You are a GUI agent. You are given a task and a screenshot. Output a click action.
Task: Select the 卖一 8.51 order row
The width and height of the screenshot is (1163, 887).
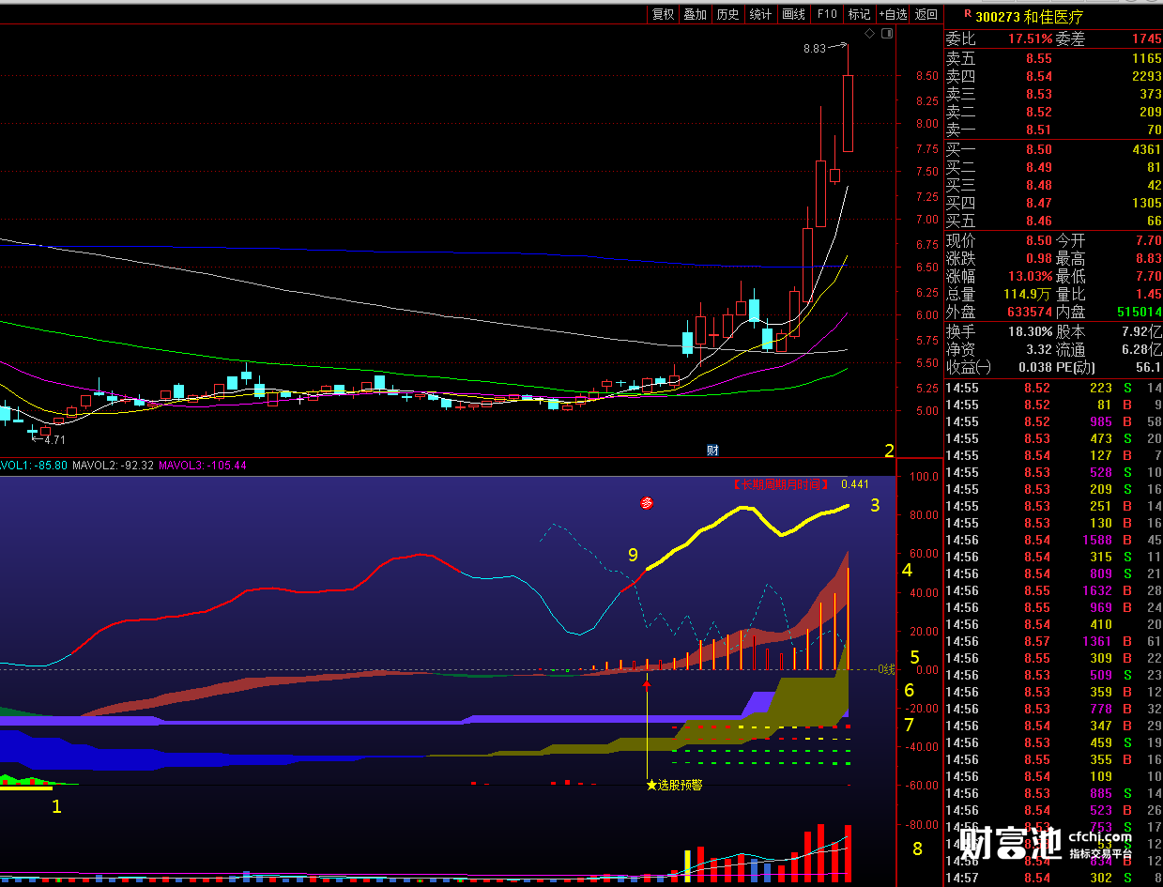click(x=1053, y=130)
